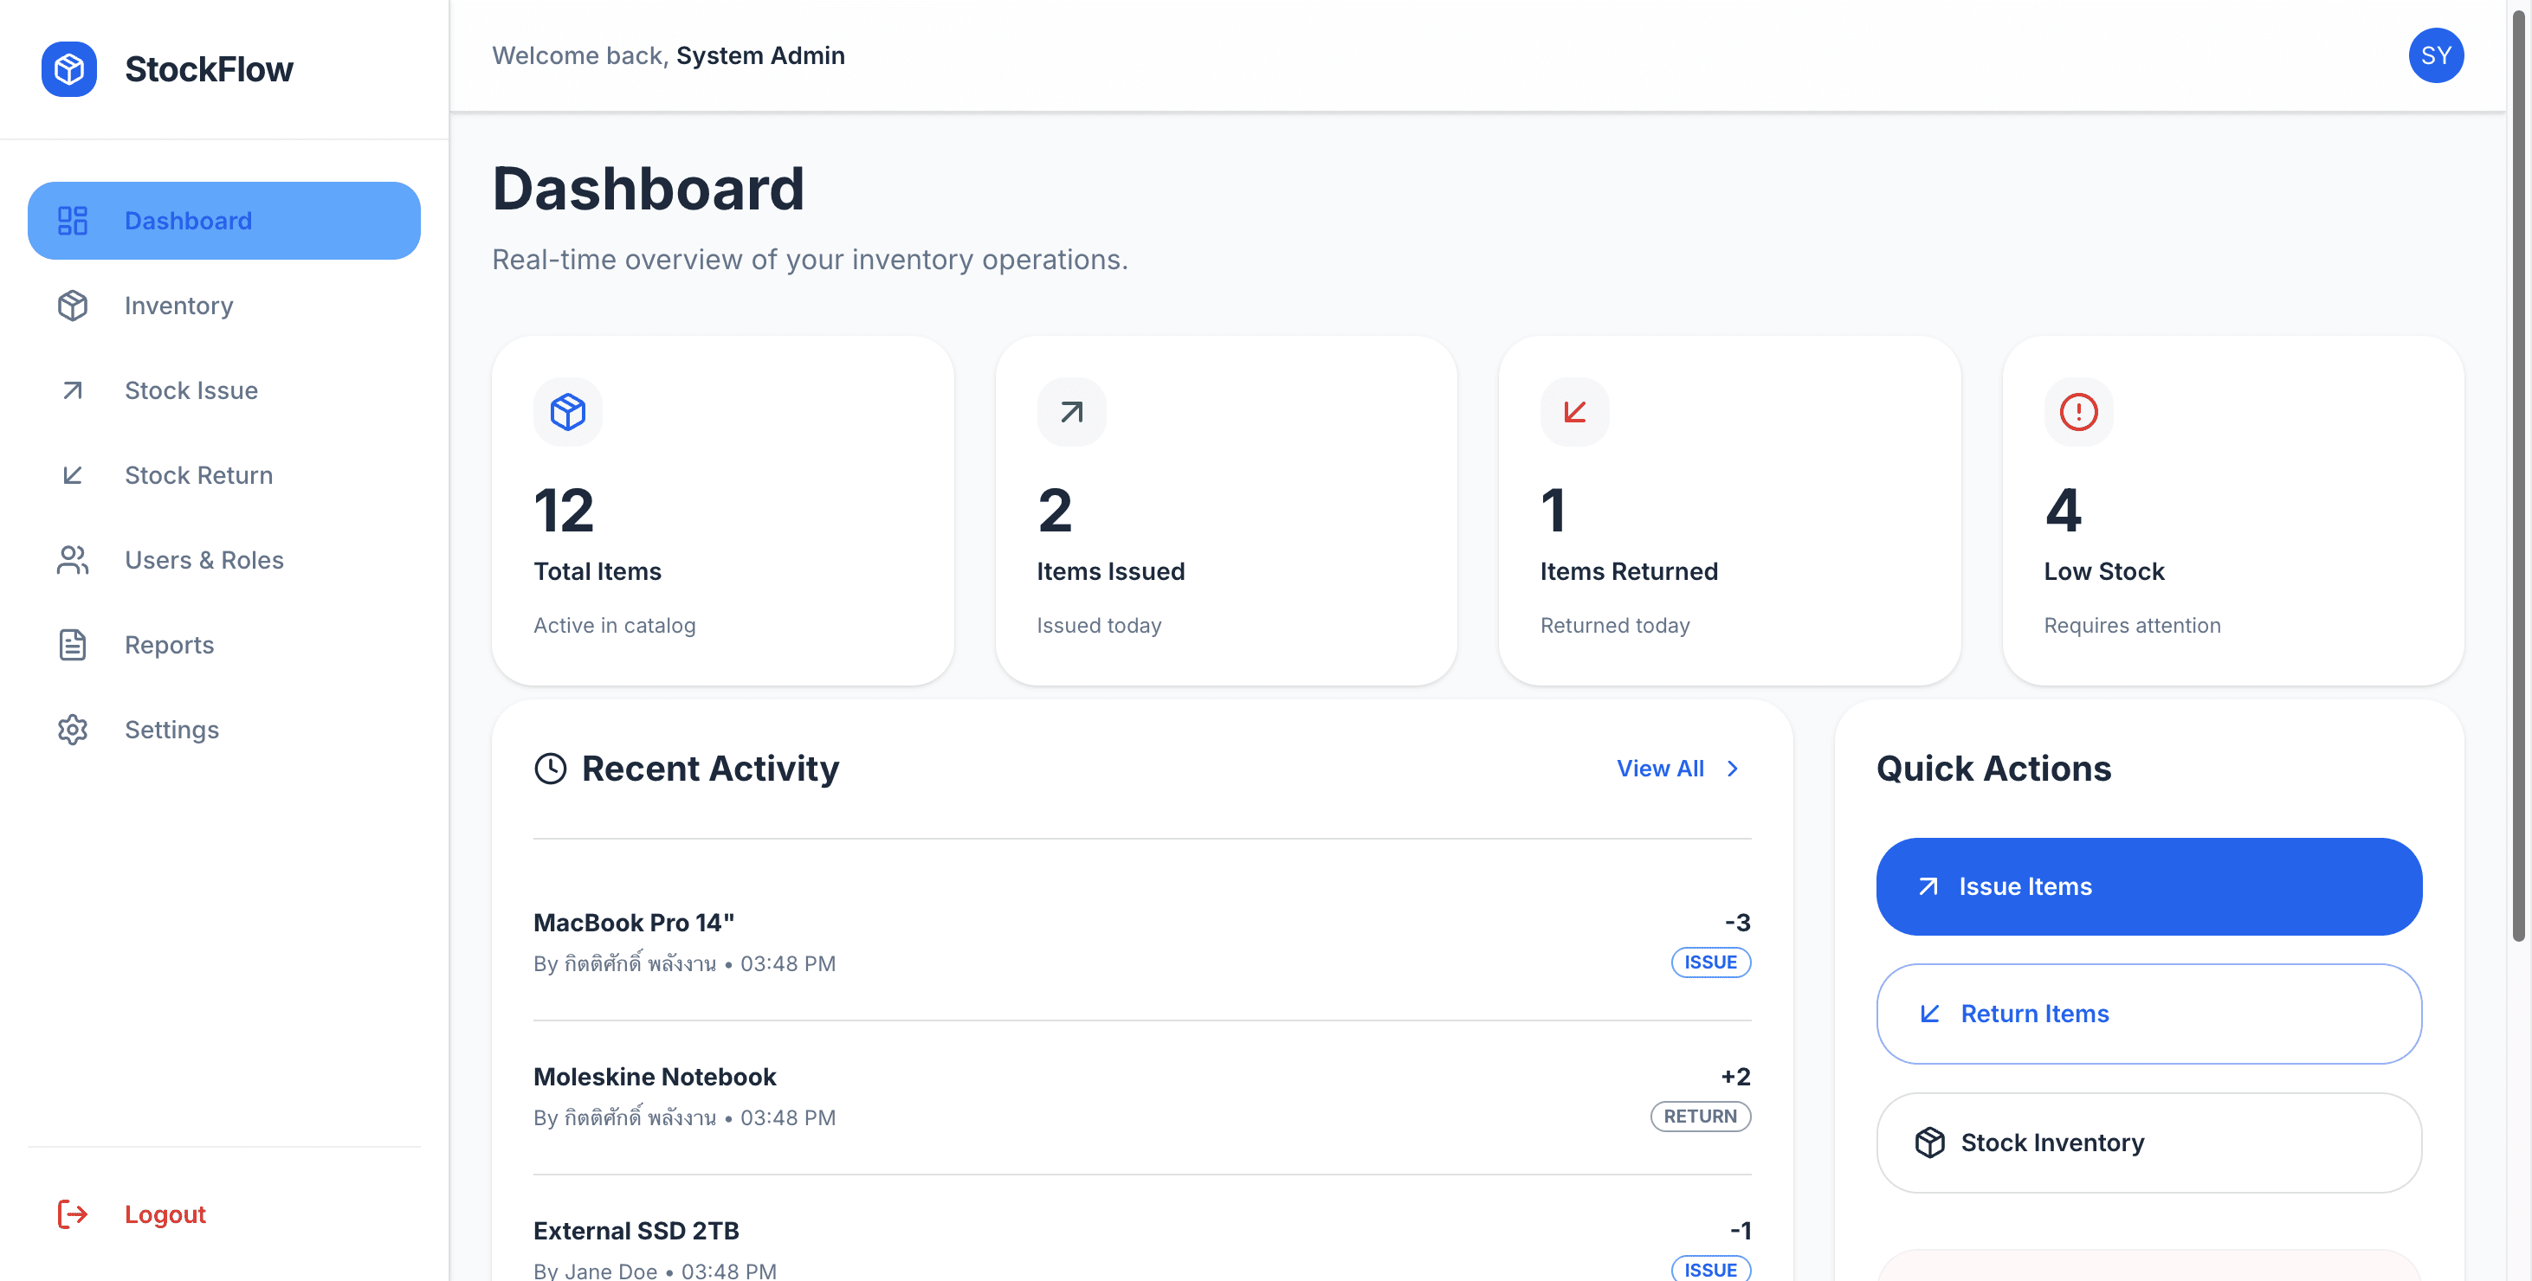This screenshot has height=1281, width=2532.
Task: Click the ISSUE badge on External SSD row
Action: [1710, 1268]
